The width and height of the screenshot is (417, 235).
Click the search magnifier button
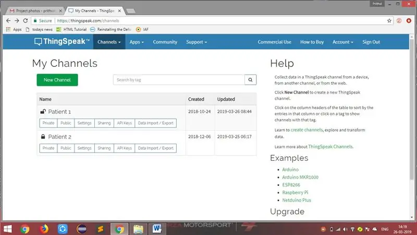coord(250,80)
